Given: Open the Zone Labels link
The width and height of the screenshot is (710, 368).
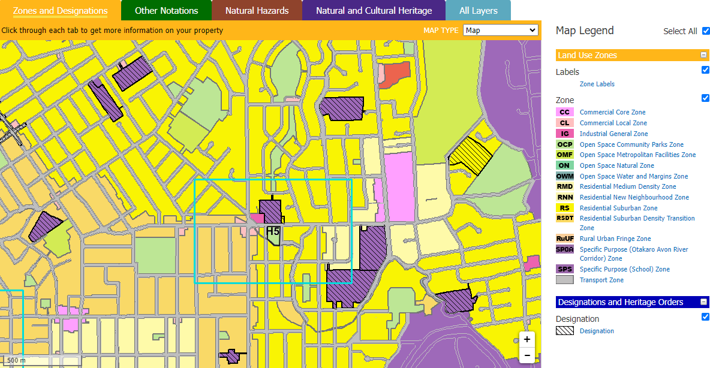Looking at the screenshot, I should click(597, 84).
